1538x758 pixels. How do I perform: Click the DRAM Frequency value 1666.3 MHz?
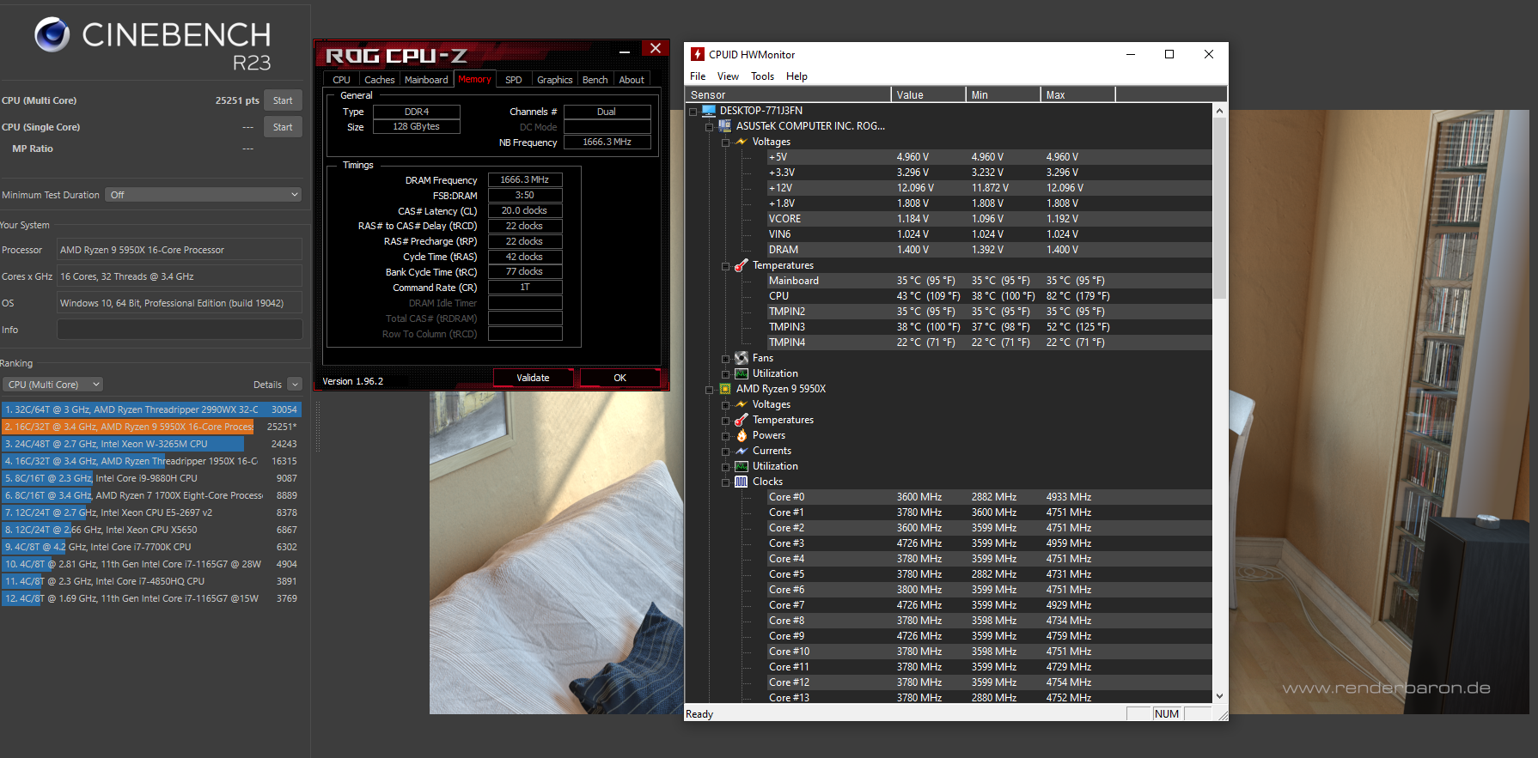click(525, 180)
